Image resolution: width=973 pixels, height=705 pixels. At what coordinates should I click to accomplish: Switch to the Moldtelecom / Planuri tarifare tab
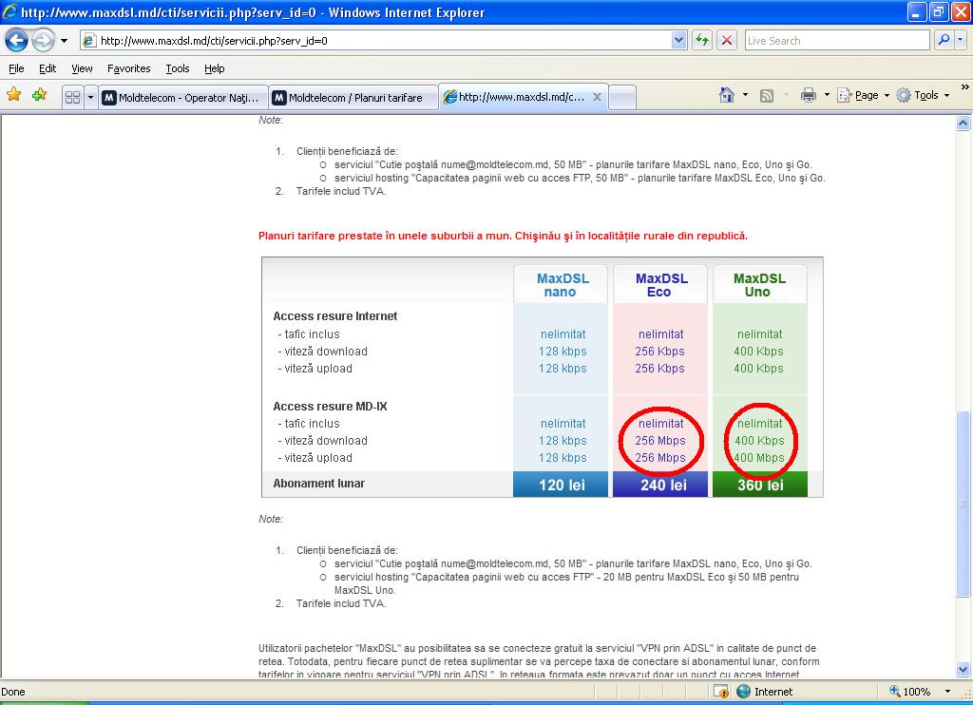(354, 97)
